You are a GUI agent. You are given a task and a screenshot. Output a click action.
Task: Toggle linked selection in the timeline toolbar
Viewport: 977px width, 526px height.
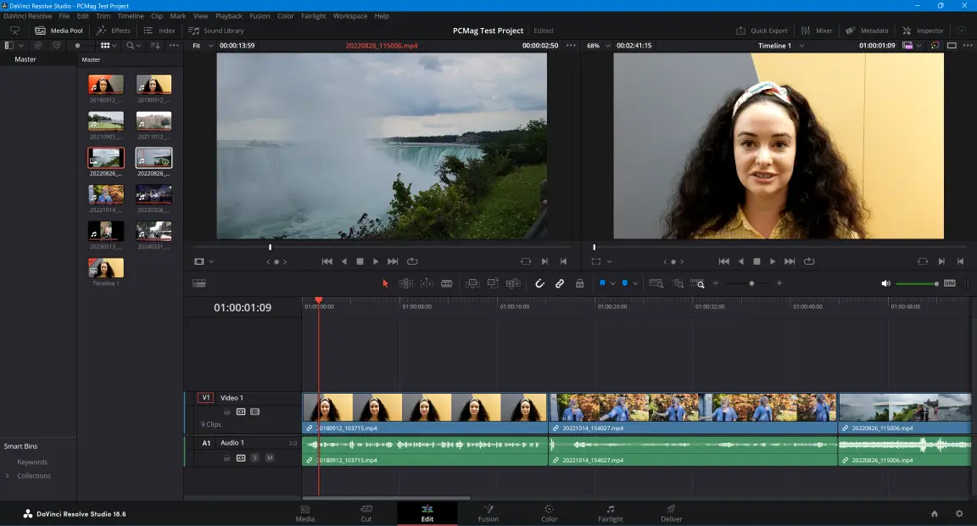tap(560, 283)
